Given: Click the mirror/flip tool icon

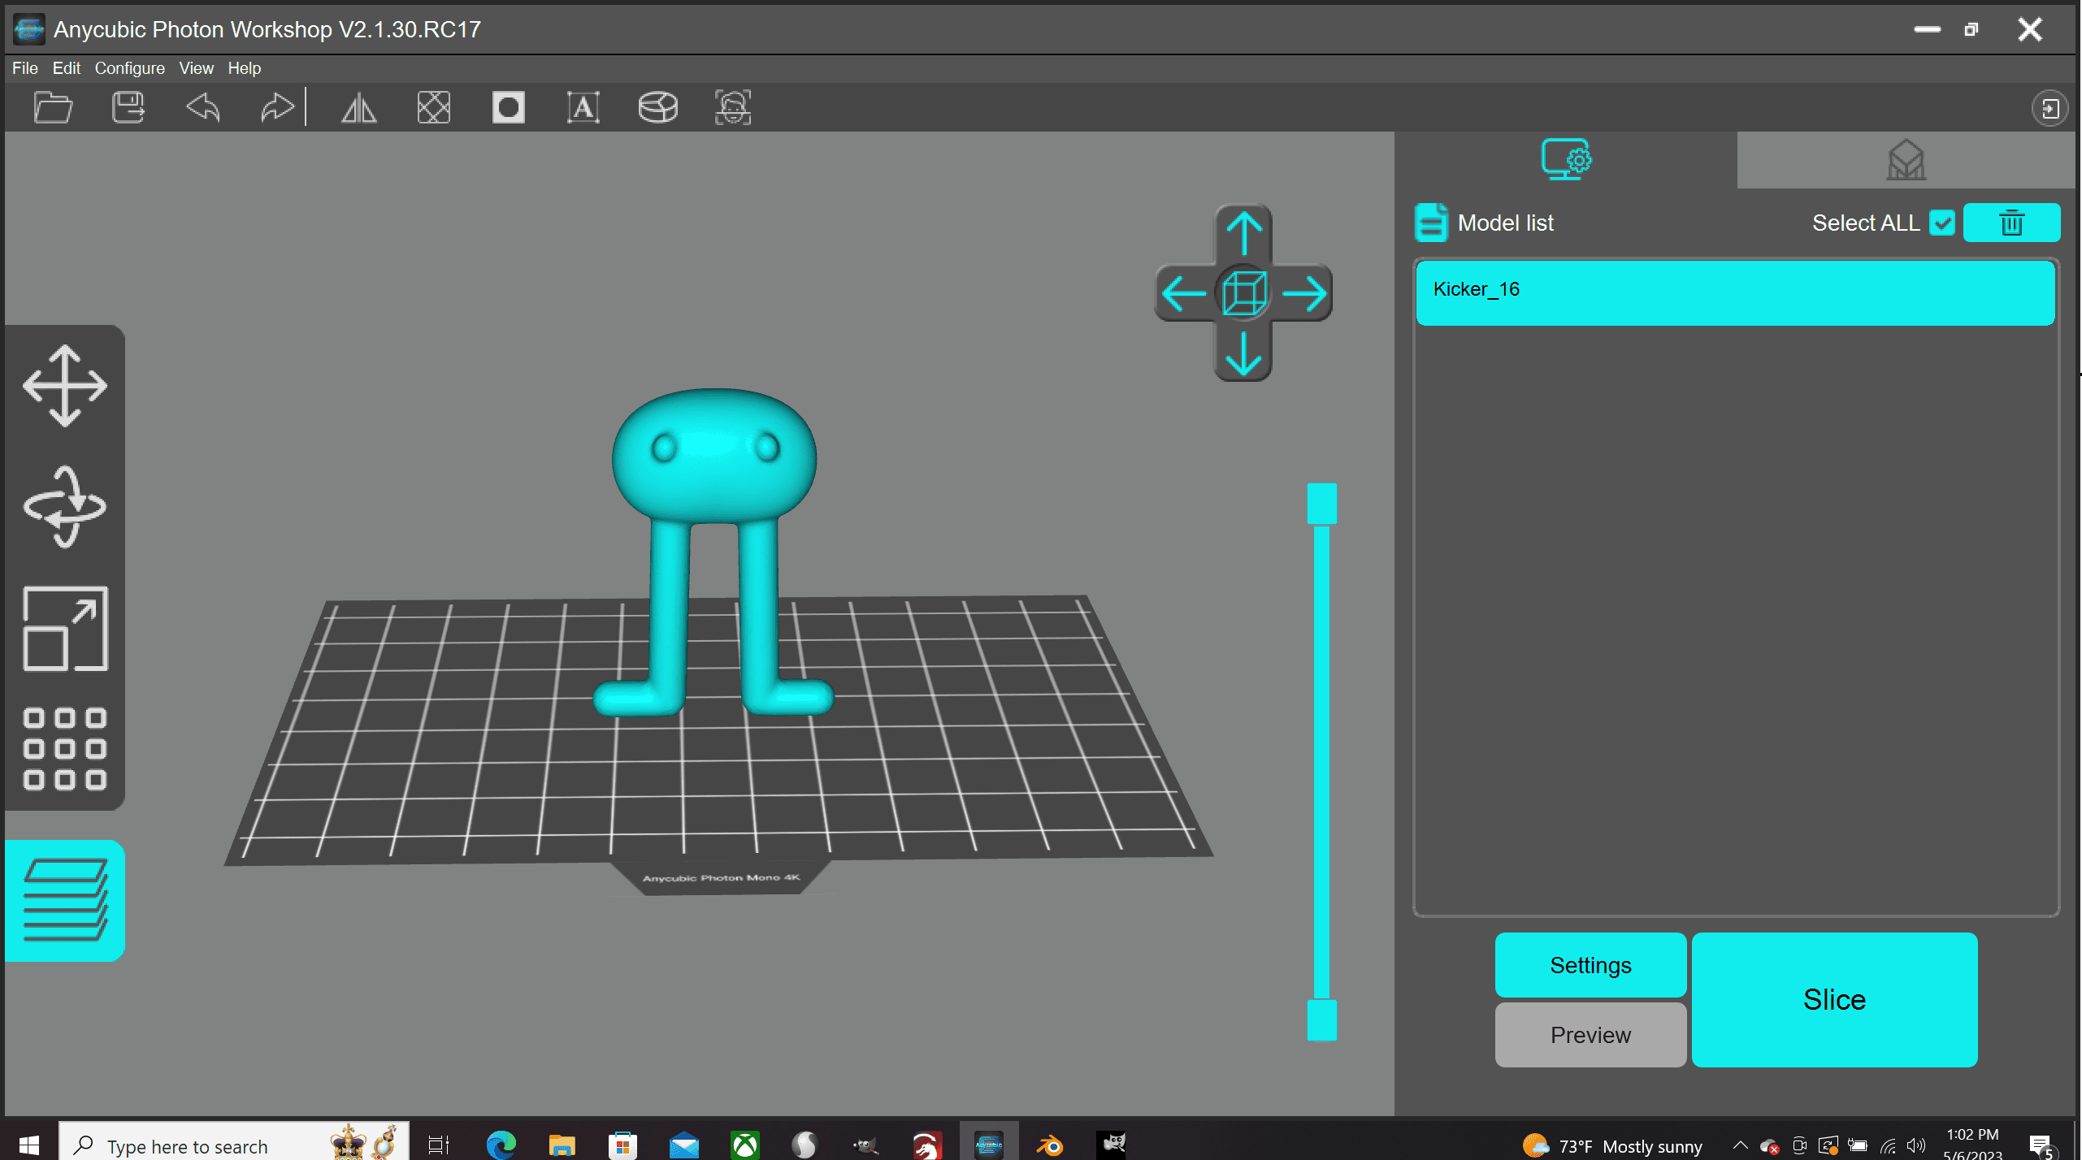Looking at the screenshot, I should (x=358, y=107).
